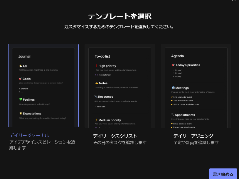
Task: Click the target icon beside Goals
Action: pyautogui.click(x=21, y=79)
